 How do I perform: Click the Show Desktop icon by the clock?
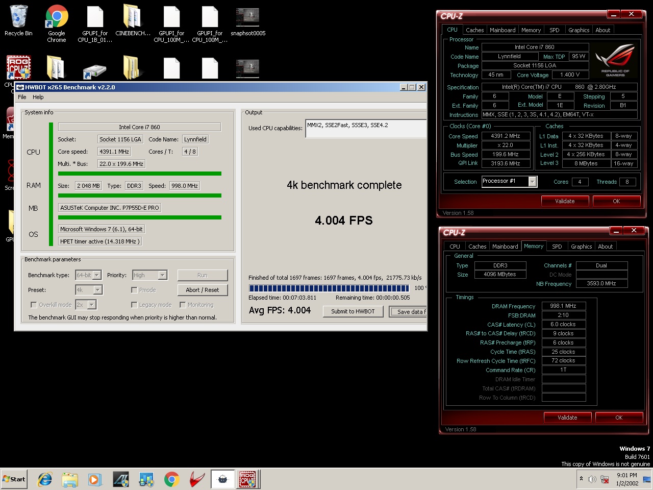(x=647, y=479)
